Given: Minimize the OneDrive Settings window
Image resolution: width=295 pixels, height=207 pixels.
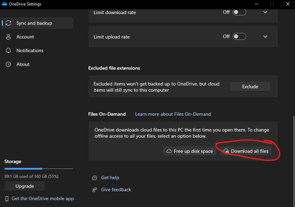Looking at the screenshot, I should pyautogui.click(x=257, y=4).
